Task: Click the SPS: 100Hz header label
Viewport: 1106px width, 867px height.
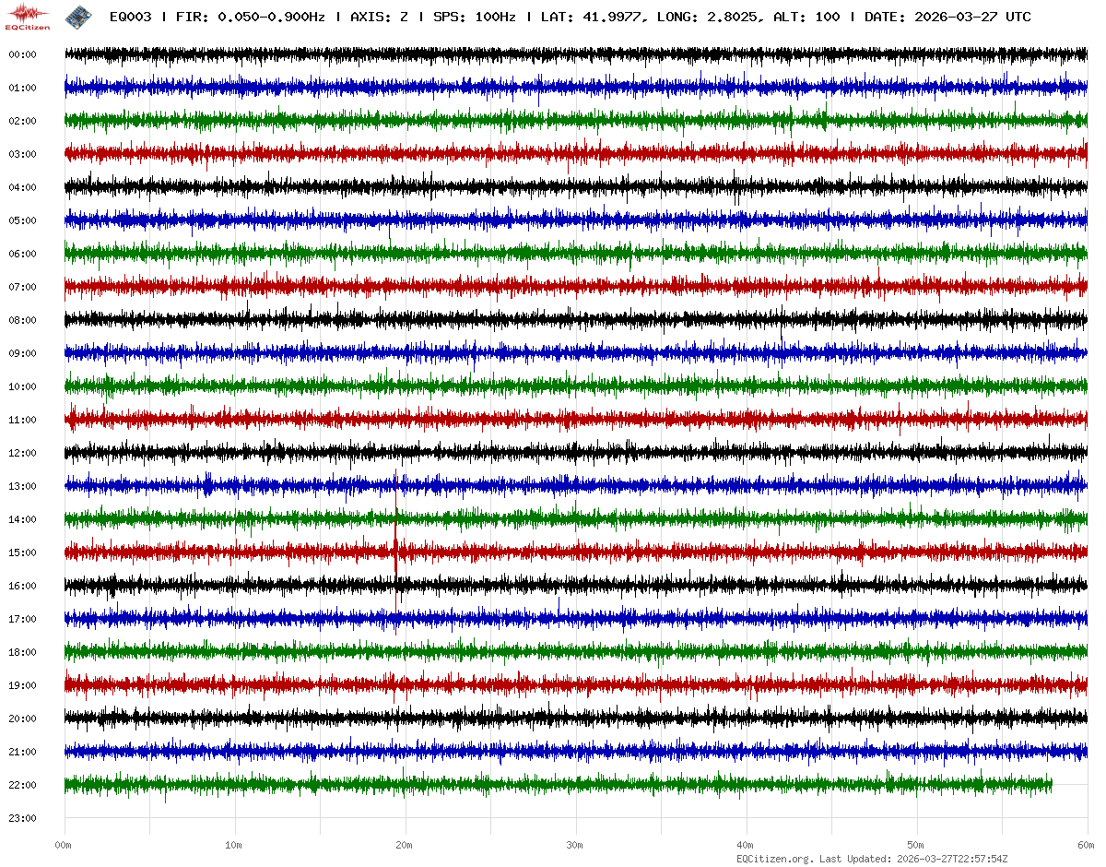Action: (474, 17)
